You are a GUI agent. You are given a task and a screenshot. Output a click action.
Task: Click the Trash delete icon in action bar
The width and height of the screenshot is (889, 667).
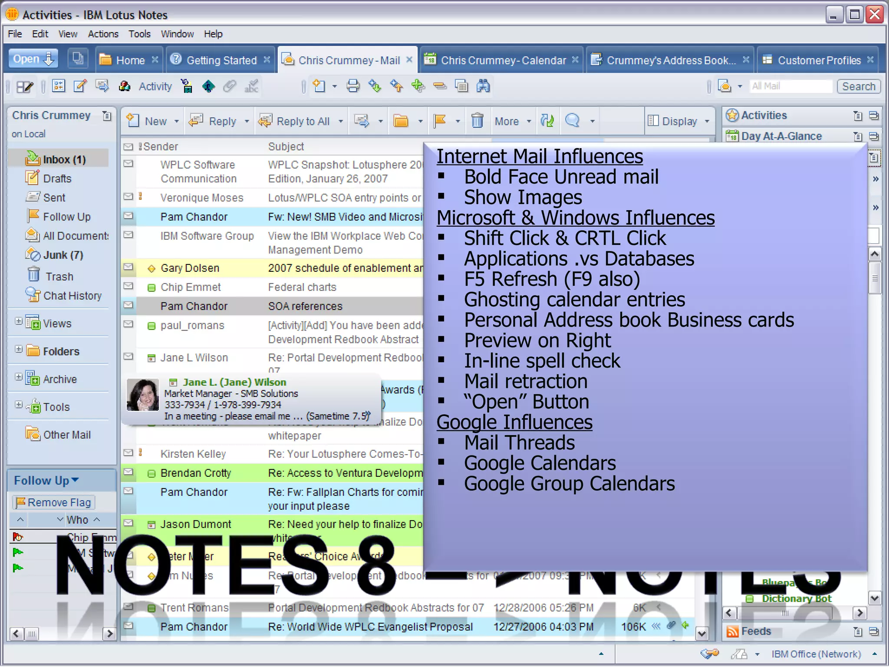click(477, 121)
